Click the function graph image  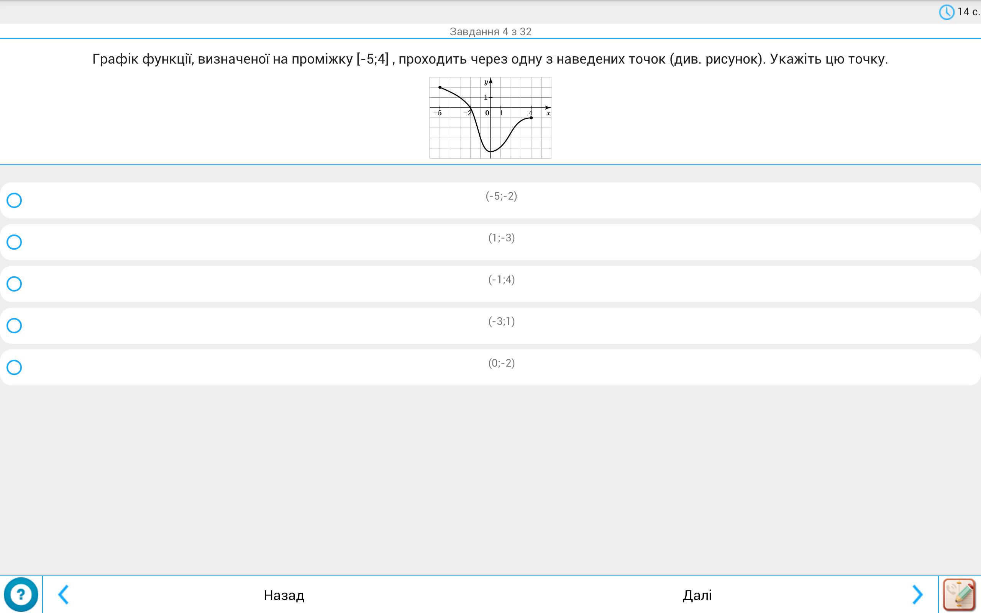(490, 118)
